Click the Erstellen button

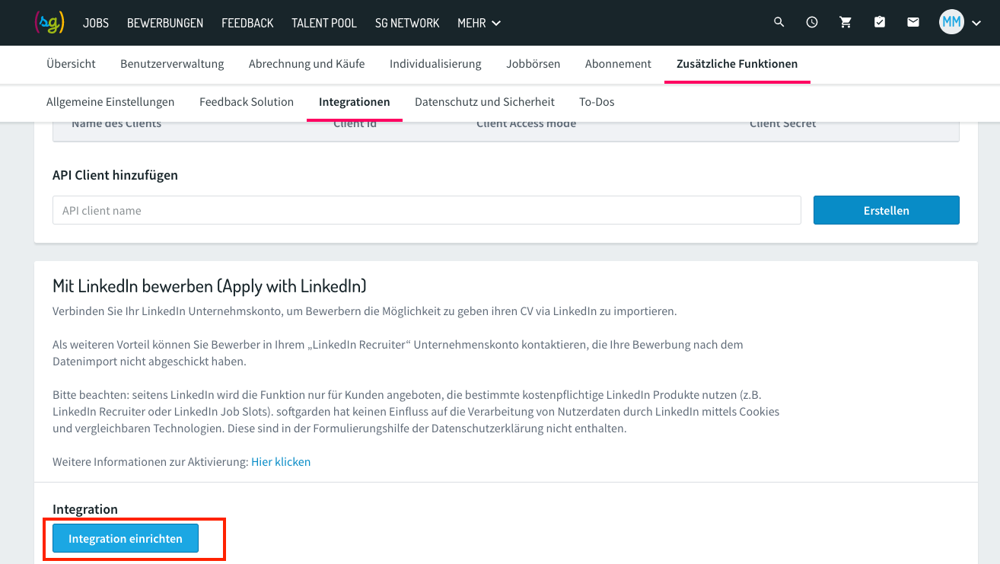click(x=887, y=210)
